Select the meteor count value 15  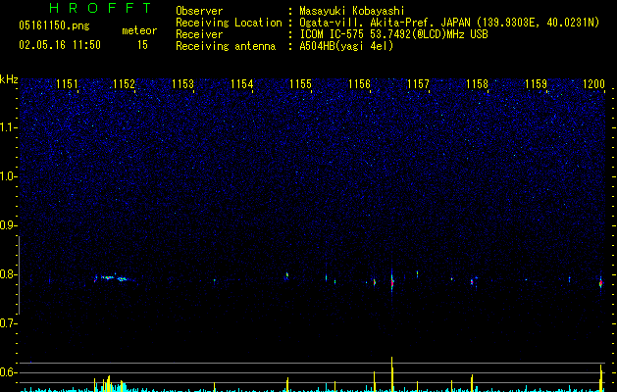pyautogui.click(x=142, y=45)
